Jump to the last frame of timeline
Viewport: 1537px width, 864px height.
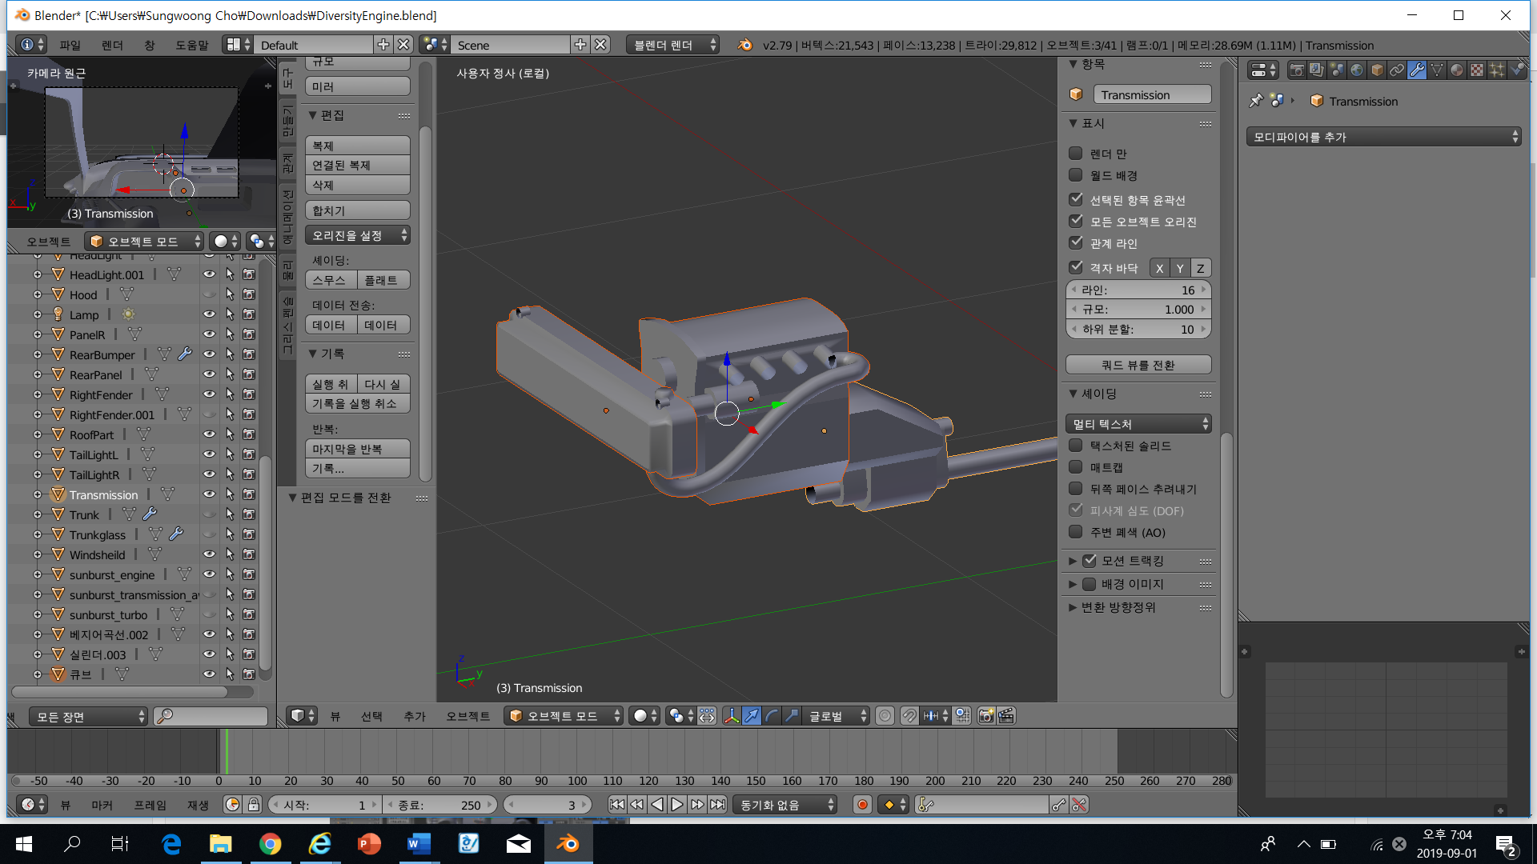click(718, 805)
